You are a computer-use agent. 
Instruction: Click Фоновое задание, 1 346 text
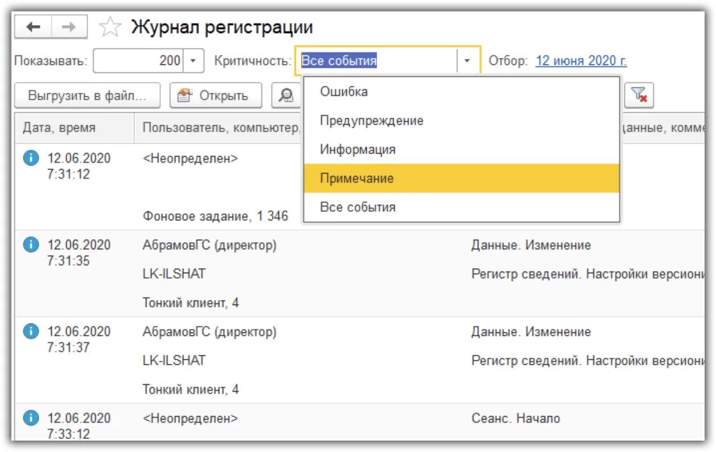pyautogui.click(x=215, y=216)
